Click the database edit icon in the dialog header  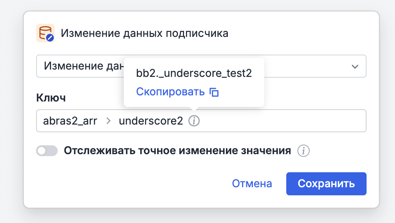click(45, 33)
